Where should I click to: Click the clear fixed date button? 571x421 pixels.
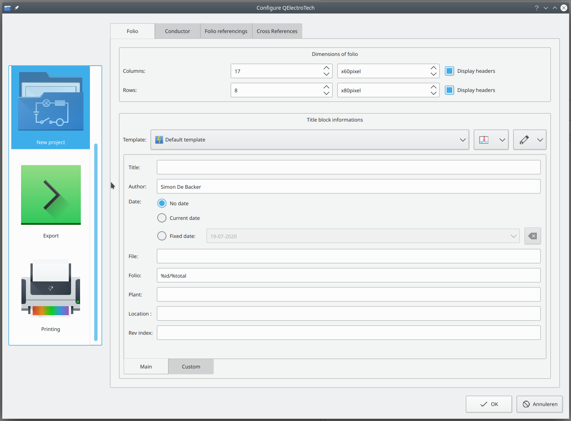point(532,236)
